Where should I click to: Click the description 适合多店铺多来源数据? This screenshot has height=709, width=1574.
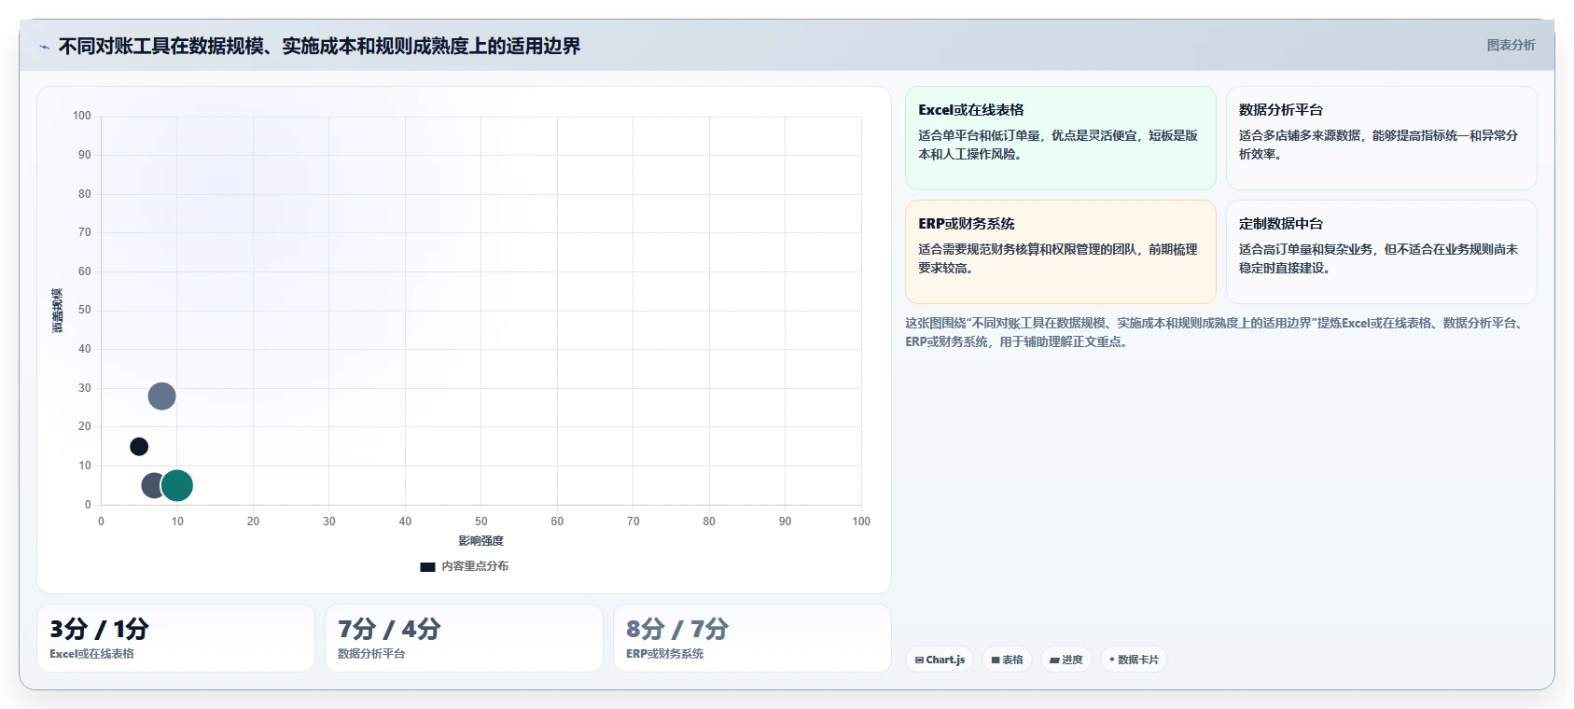click(1378, 145)
